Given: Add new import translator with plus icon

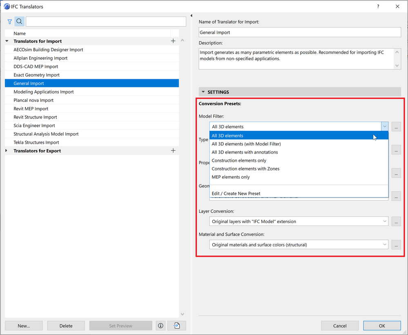Looking at the screenshot, I should click(x=173, y=41).
